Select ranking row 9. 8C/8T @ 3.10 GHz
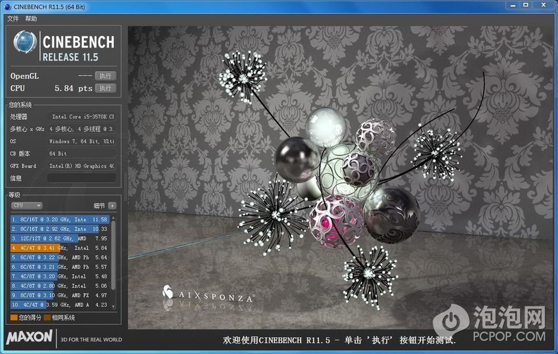 (x=60, y=295)
